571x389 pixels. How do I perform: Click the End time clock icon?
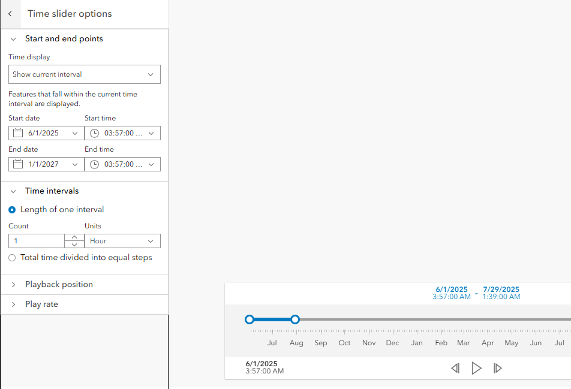tap(94, 164)
